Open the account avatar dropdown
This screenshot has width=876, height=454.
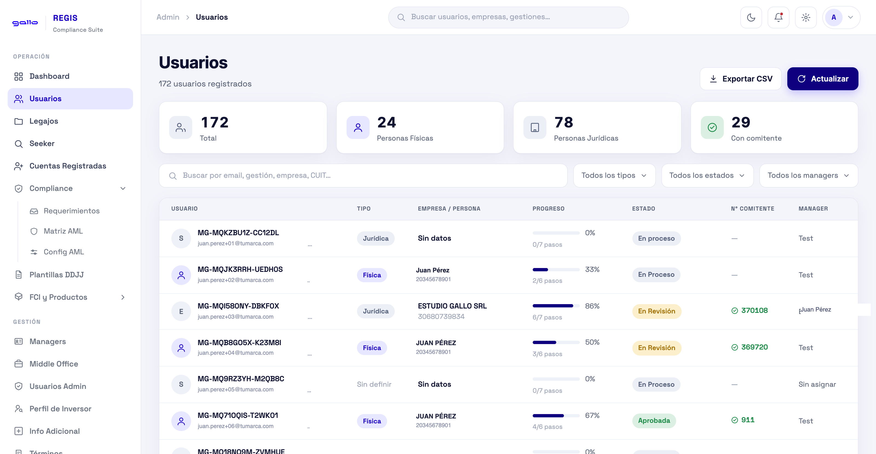[841, 17]
